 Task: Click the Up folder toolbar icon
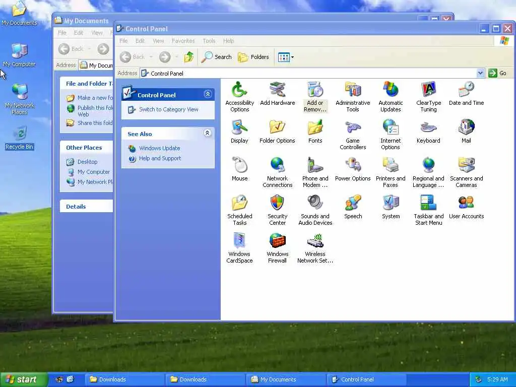coord(189,57)
